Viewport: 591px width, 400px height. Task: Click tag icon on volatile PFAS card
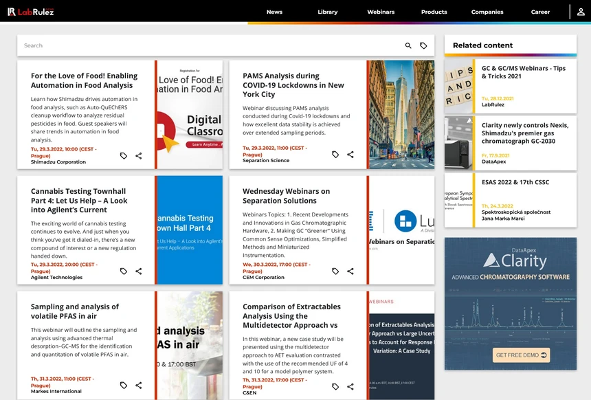click(124, 386)
